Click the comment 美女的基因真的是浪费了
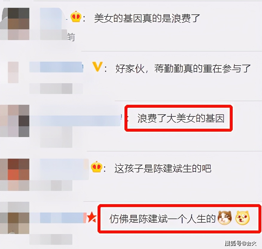 pyautogui.click(x=147, y=18)
